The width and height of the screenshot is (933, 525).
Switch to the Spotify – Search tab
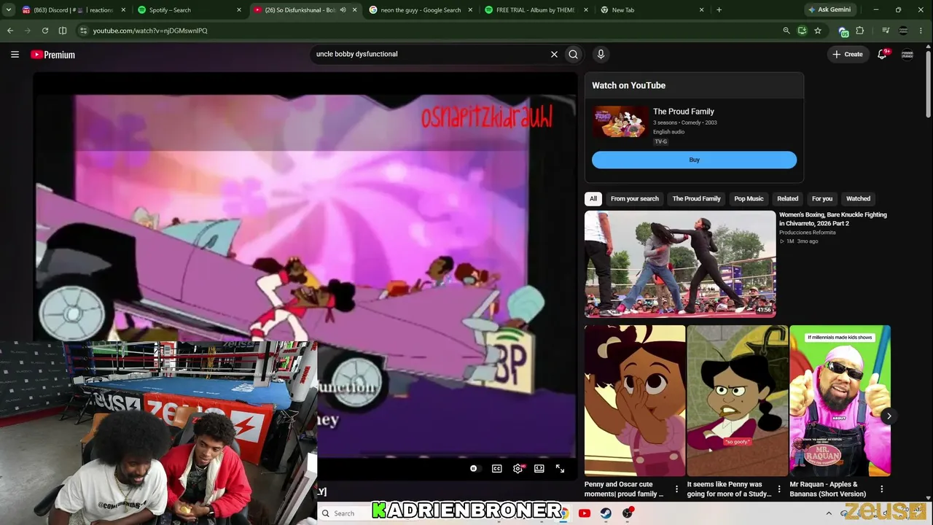190,10
